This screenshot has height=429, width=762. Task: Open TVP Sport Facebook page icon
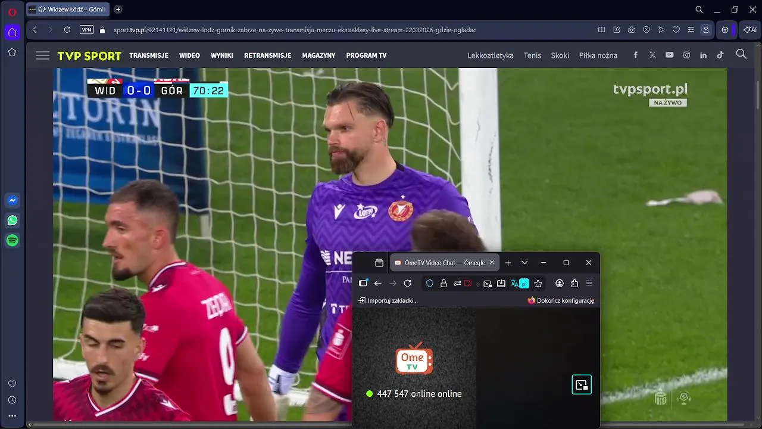click(636, 55)
